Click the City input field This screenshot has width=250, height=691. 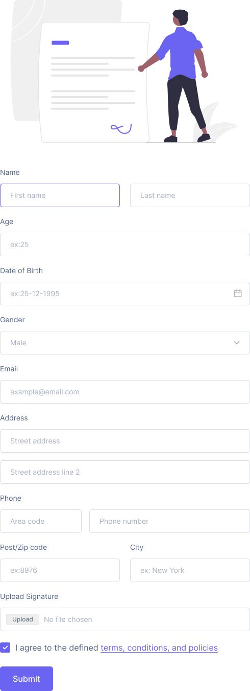pos(190,570)
